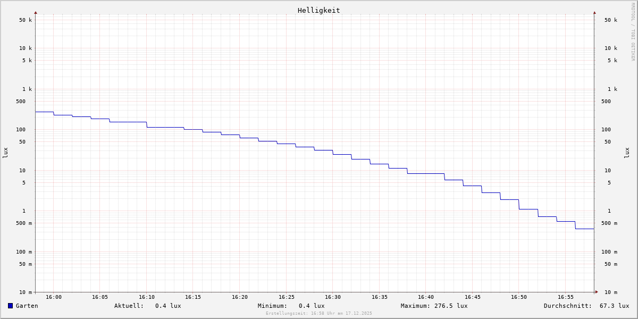Screen dimensions: 638x319
Task: Click the 500 m label on left axis
Action: click(24, 223)
